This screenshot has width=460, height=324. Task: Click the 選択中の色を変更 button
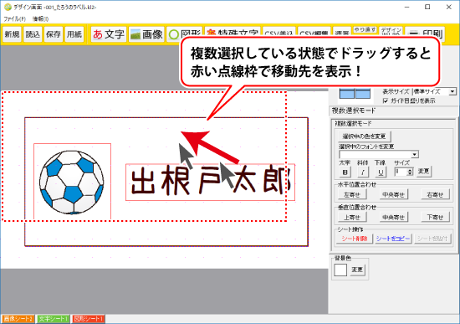[x=364, y=136]
